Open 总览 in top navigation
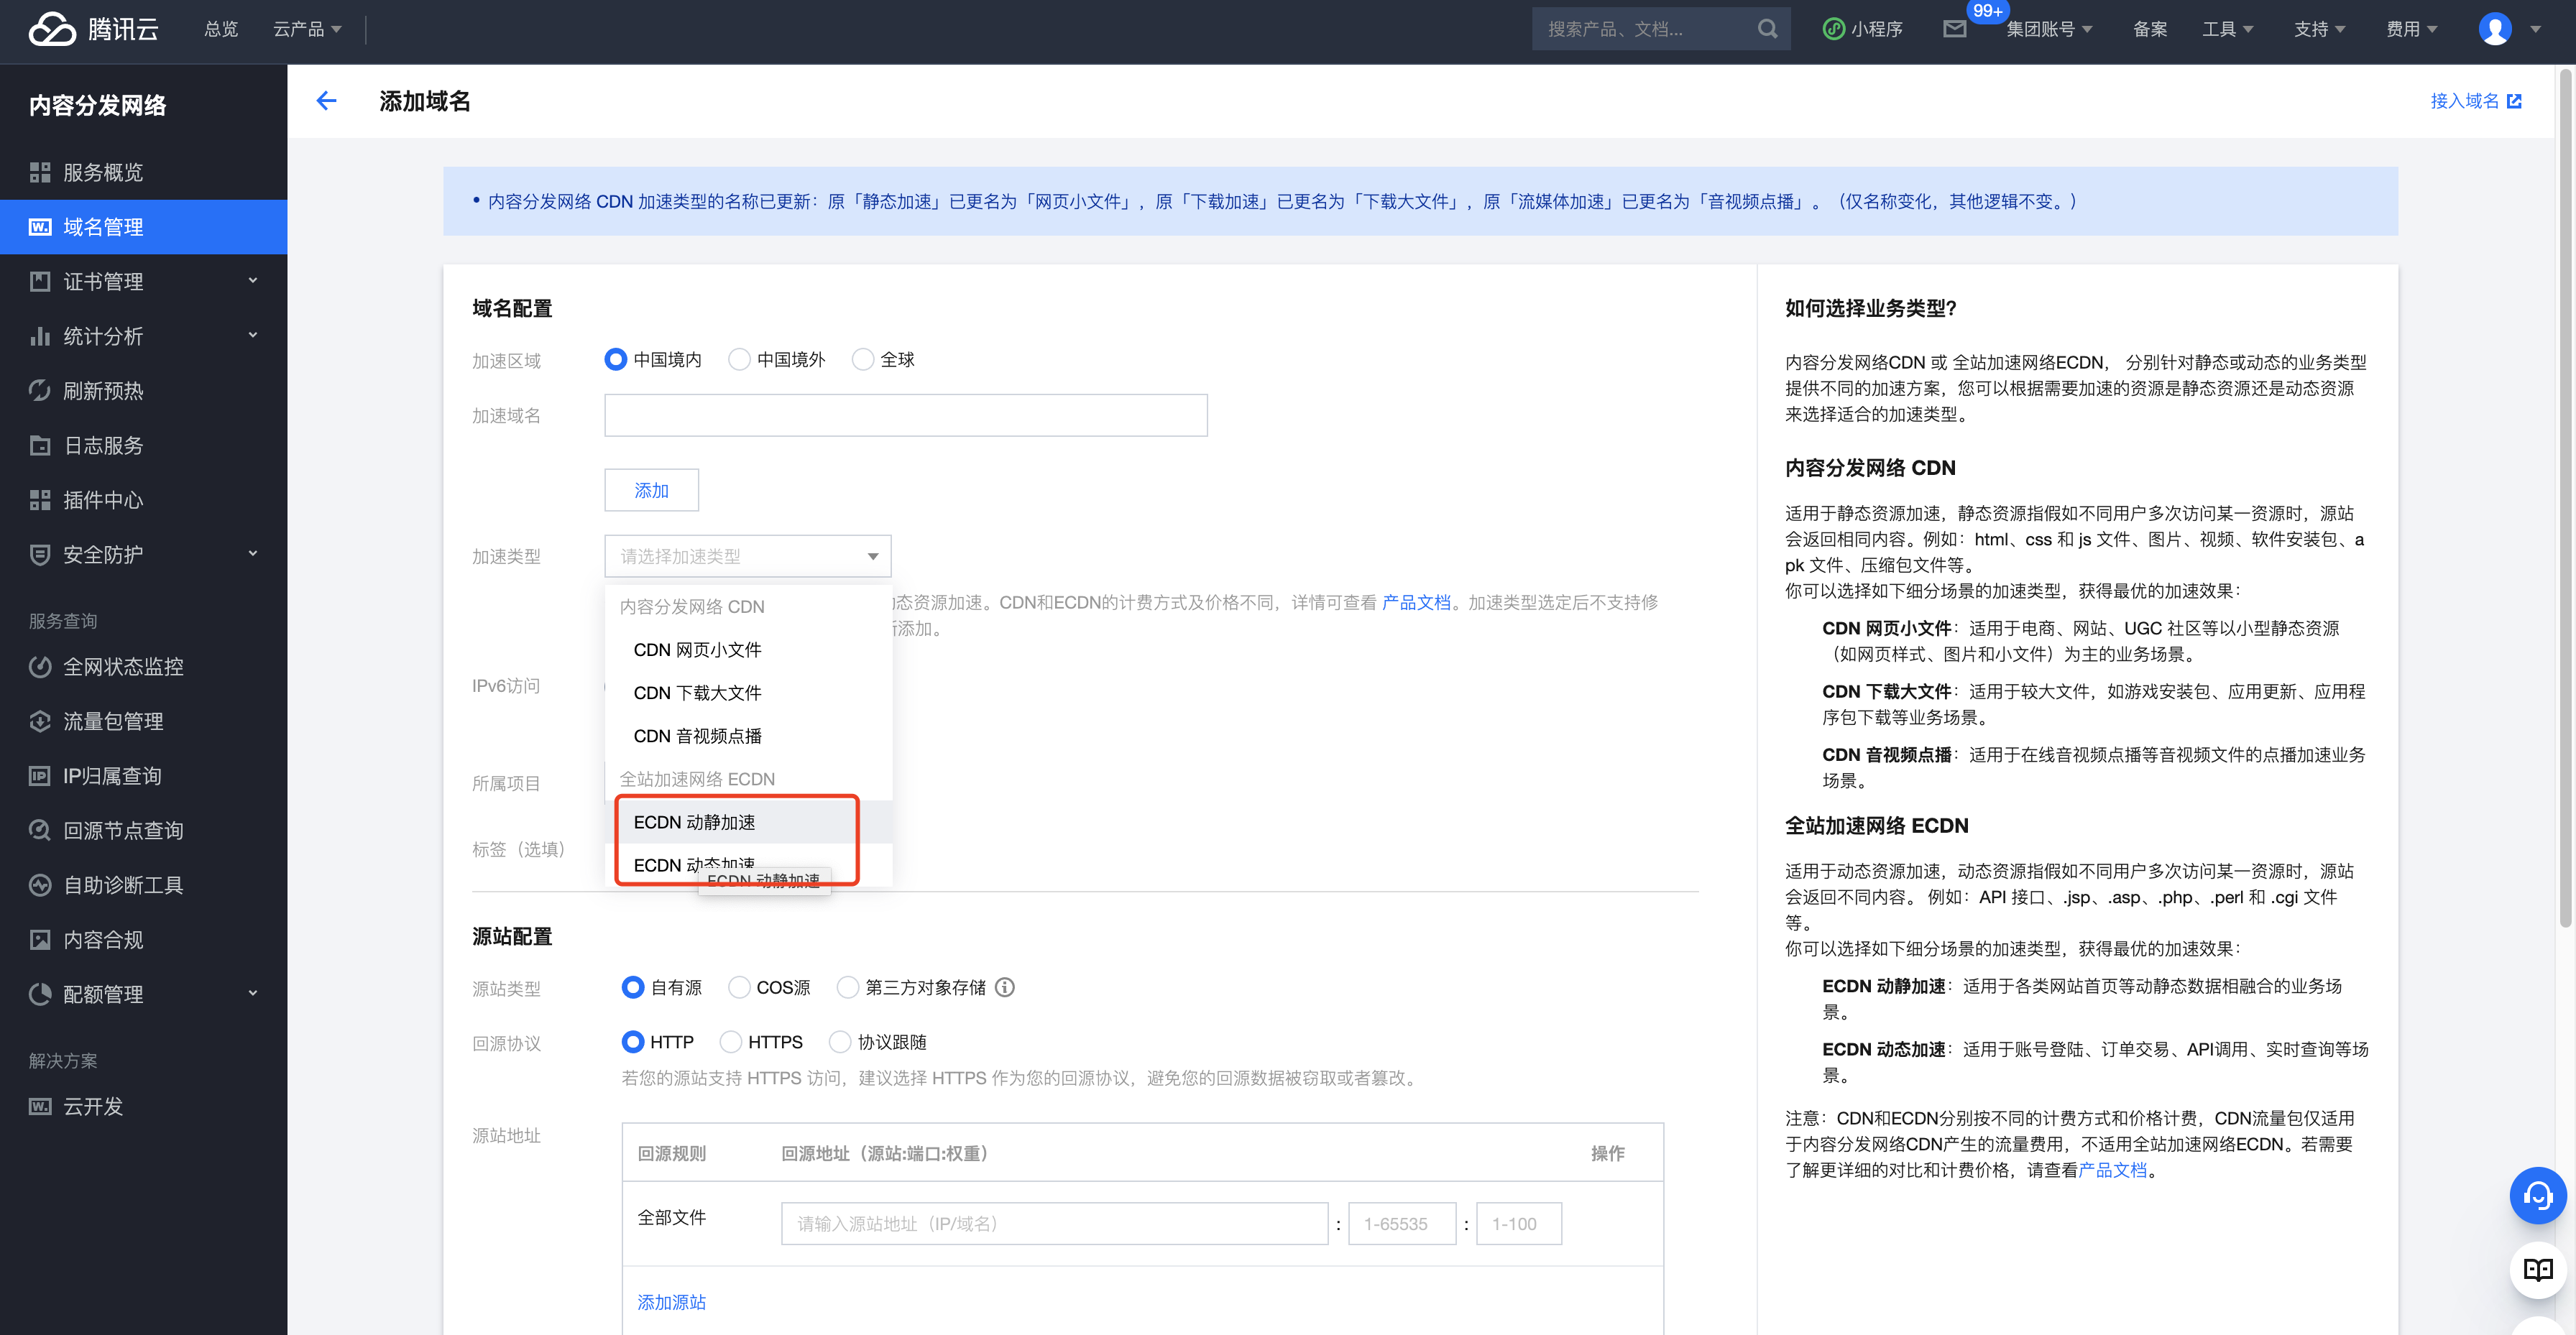The width and height of the screenshot is (2576, 1335). click(221, 29)
